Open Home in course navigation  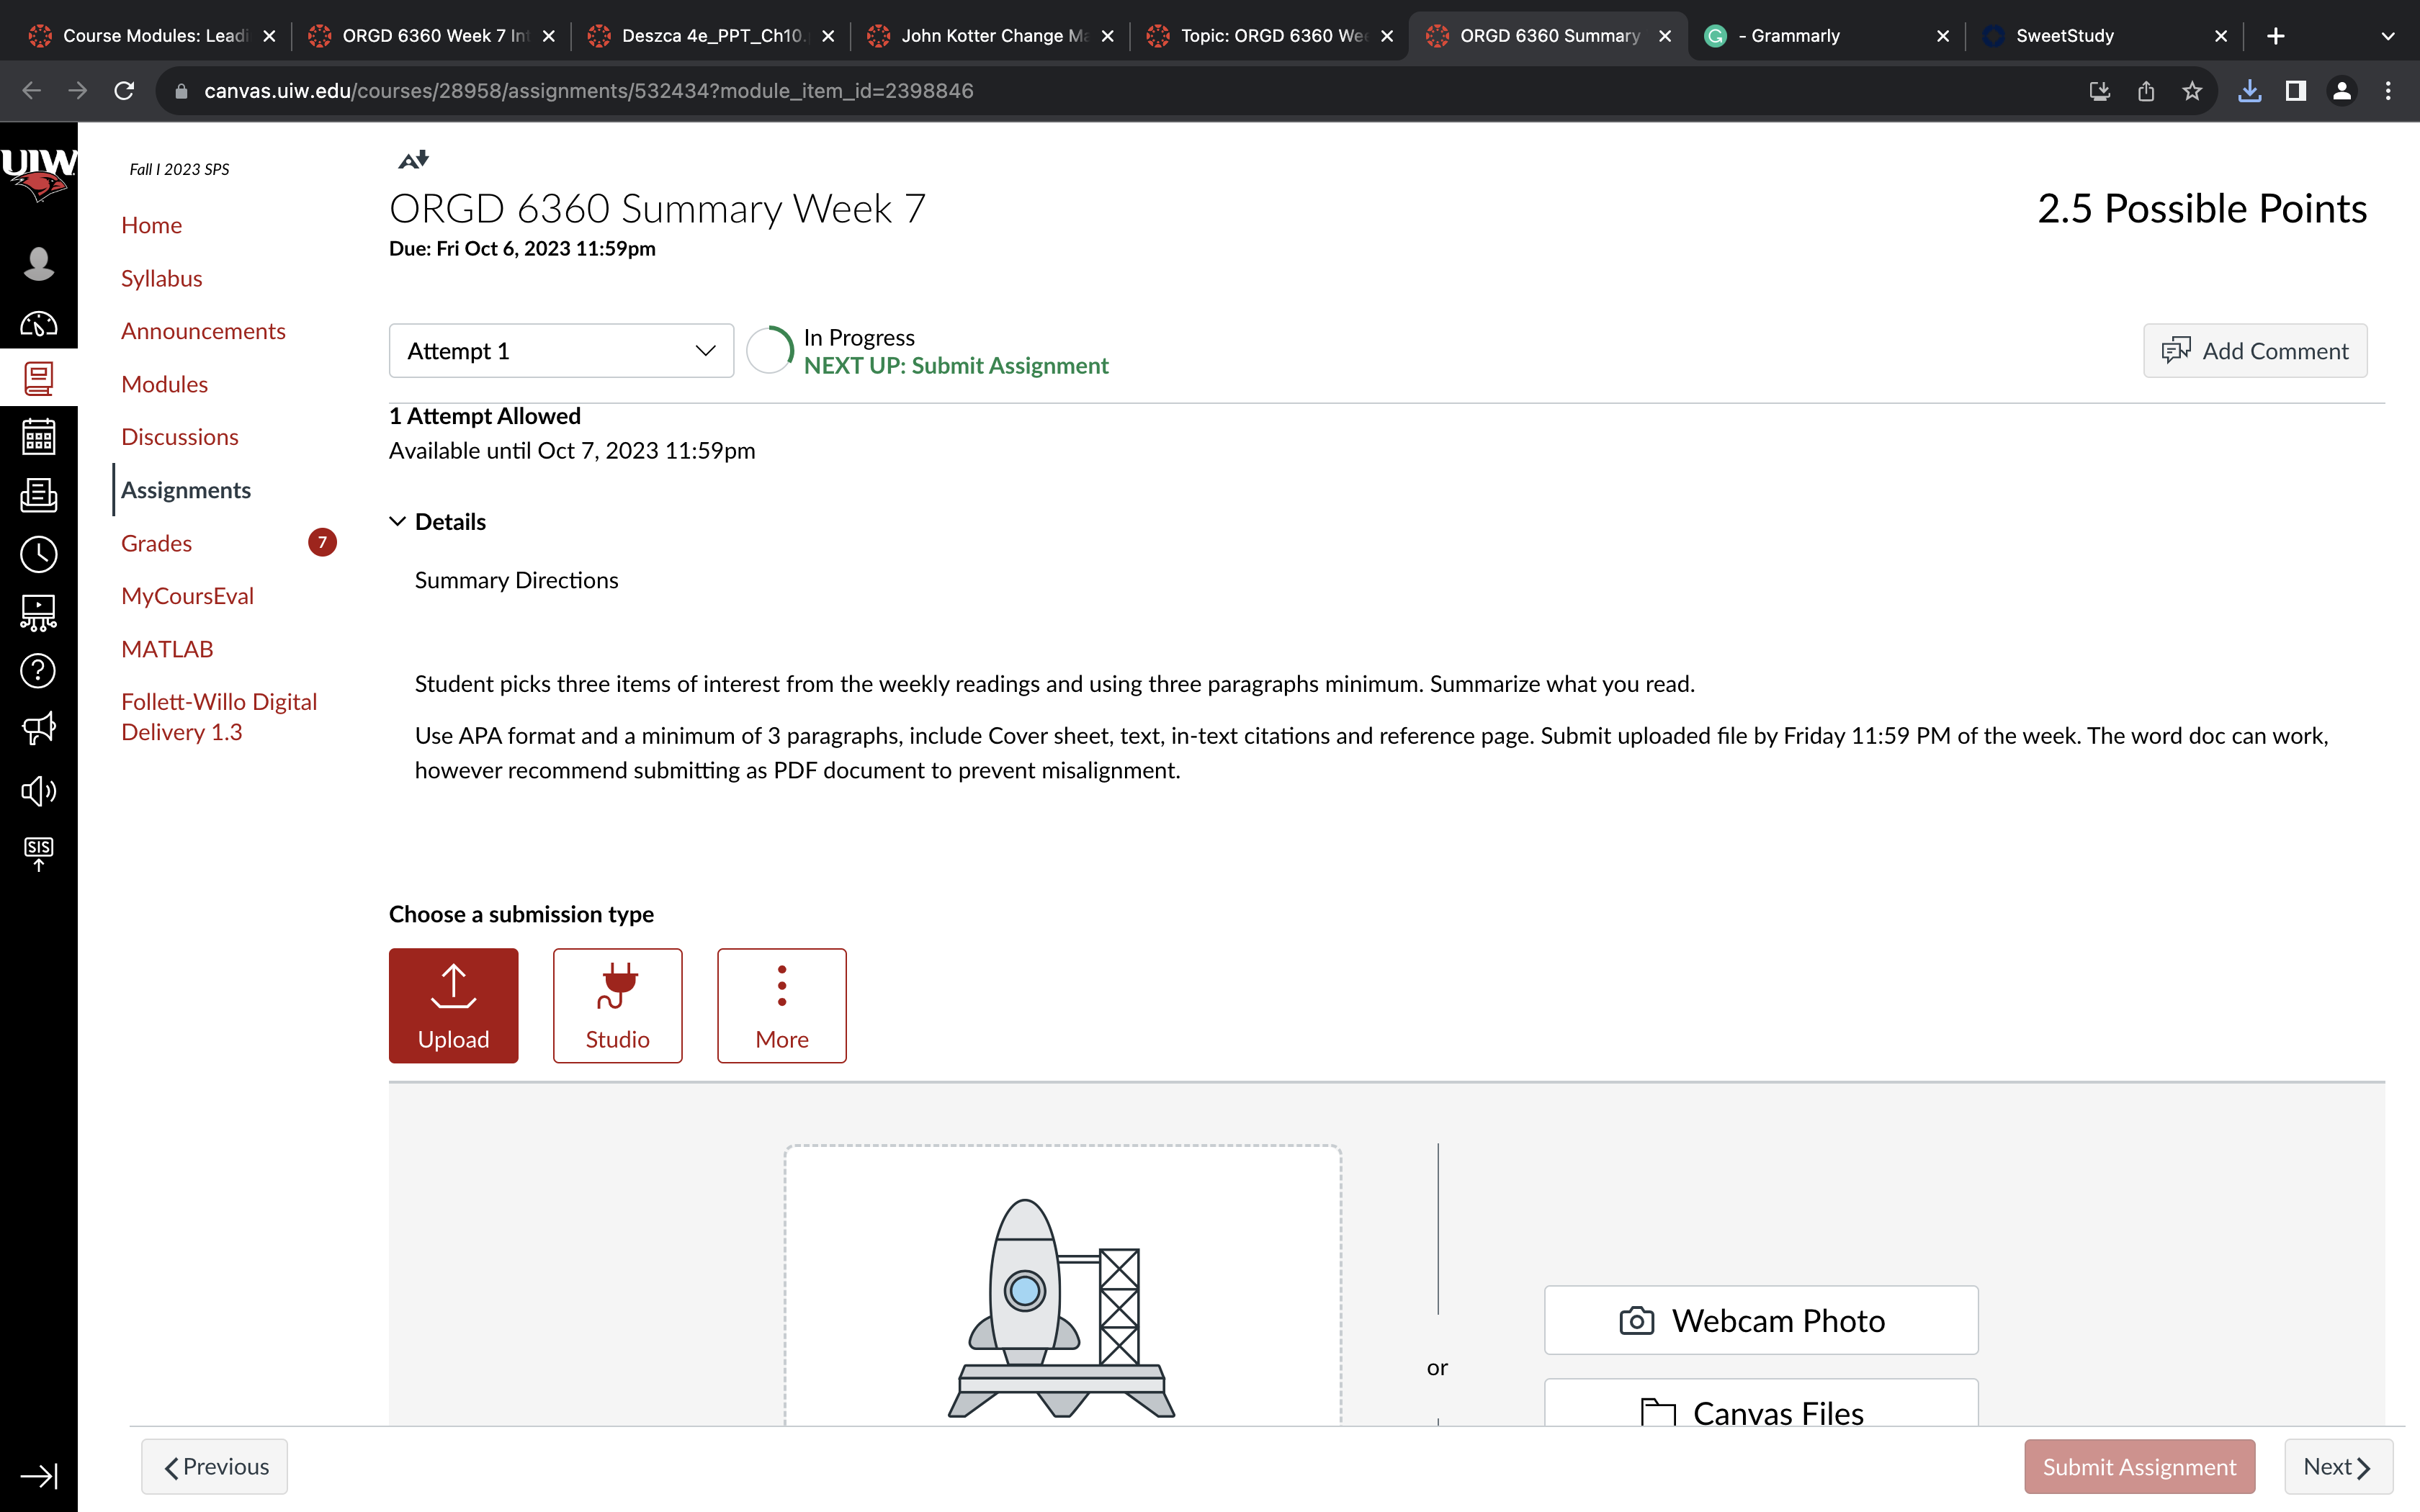click(x=151, y=225)
